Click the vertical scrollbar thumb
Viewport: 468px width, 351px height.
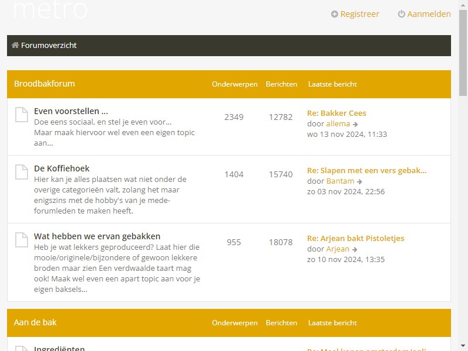(463, 51)
